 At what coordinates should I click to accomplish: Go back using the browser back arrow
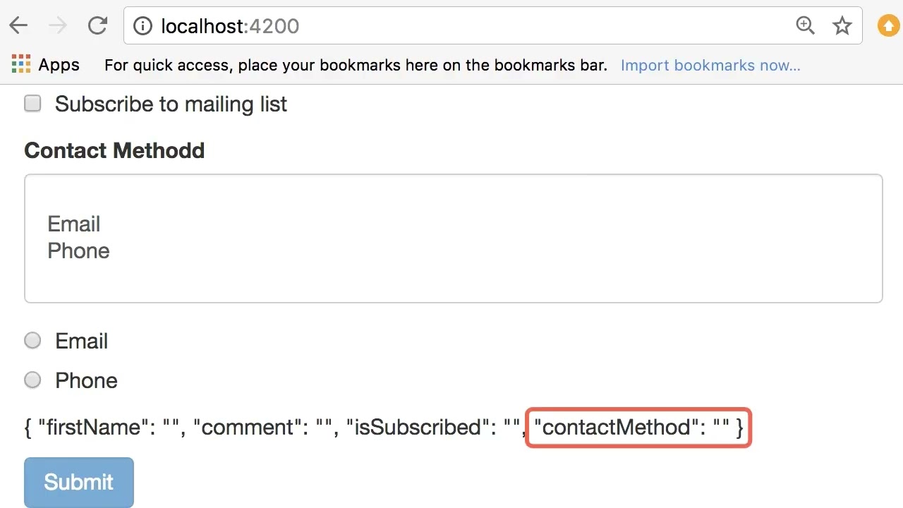tap(18, 26)
